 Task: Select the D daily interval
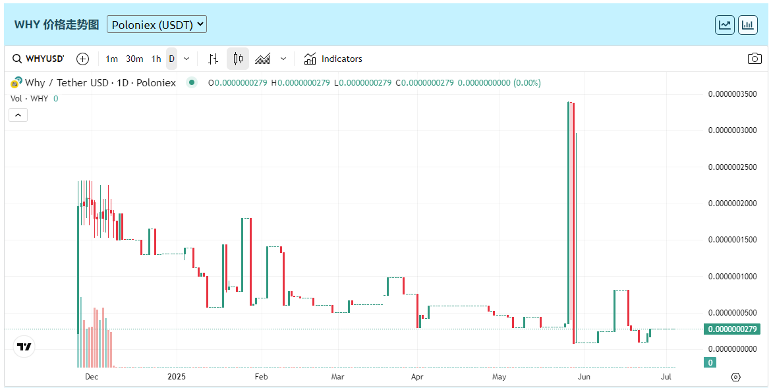tap(172, 59)
